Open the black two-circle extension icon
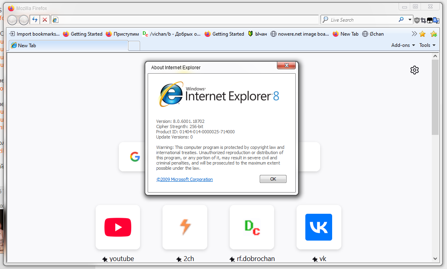The image size is (447, 269). (x=430, y=20)
